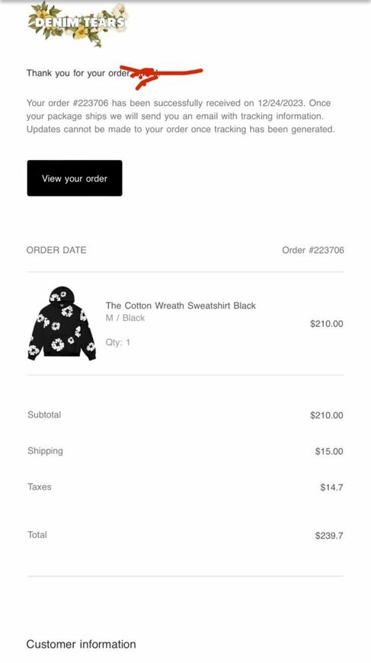Click the Total label

(x=37, y=535)
